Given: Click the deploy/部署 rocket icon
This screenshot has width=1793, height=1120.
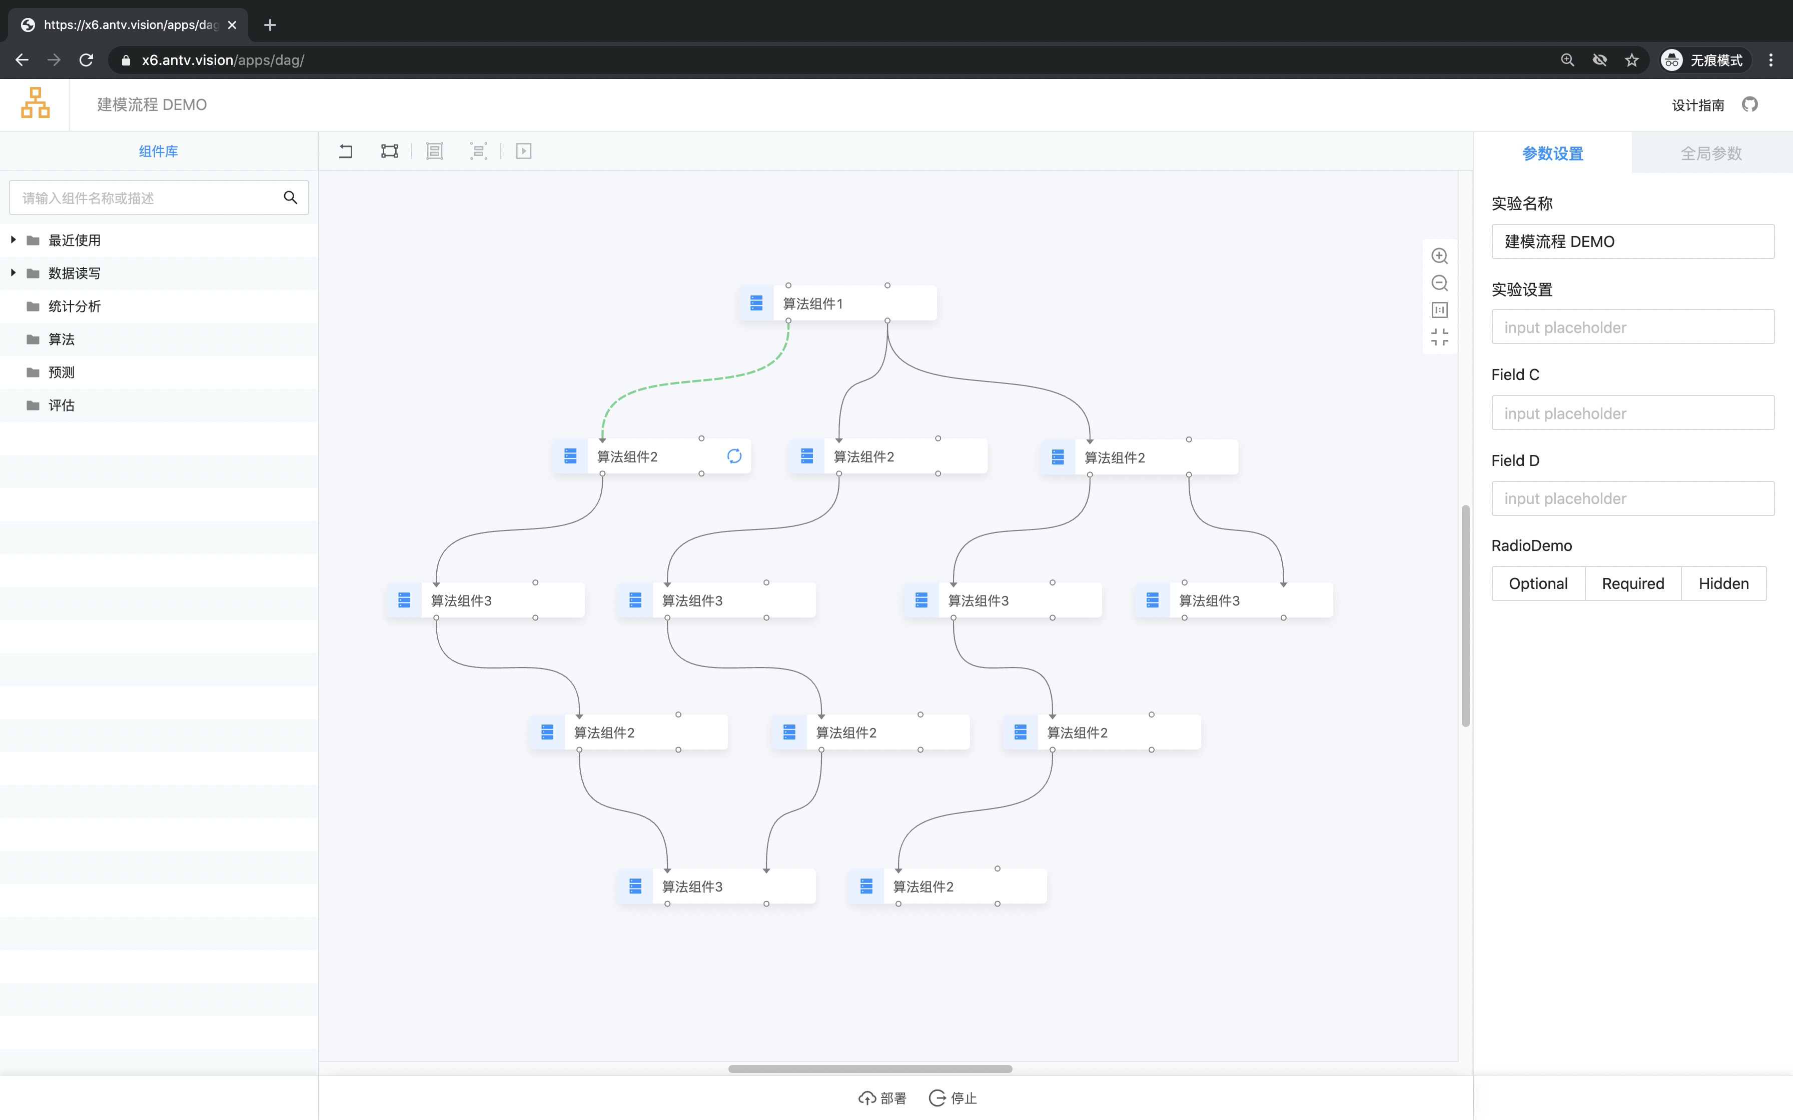Looking at the screenshot, I should pos(865,1098).
